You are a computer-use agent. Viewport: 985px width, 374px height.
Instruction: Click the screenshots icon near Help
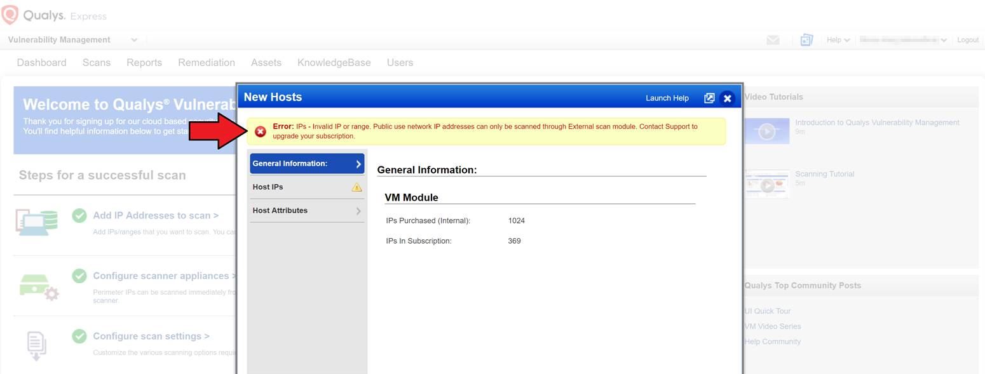point(806,39)
